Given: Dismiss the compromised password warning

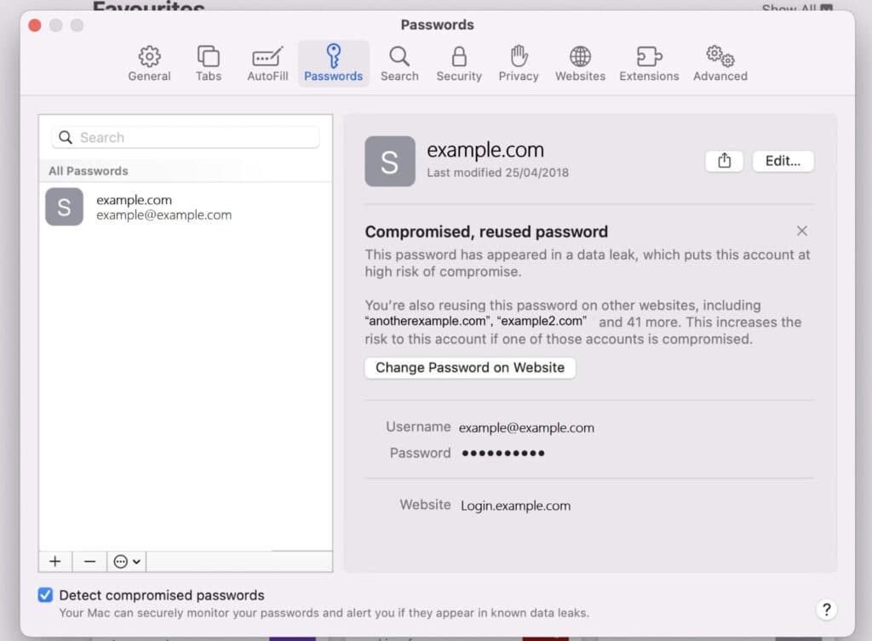Looking at the screenshot, I should (x=801, y=231).
